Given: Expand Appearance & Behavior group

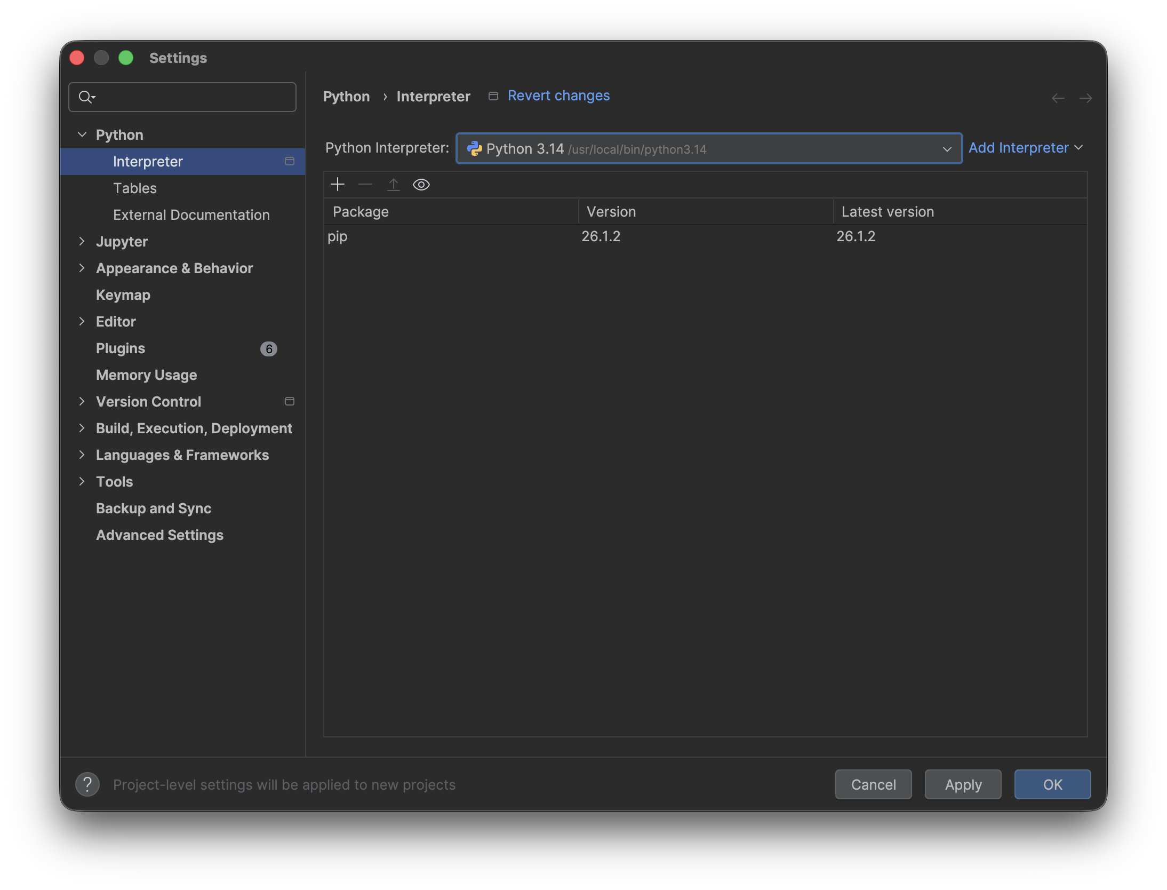Looking at the screenshot, I should point(82,268).
